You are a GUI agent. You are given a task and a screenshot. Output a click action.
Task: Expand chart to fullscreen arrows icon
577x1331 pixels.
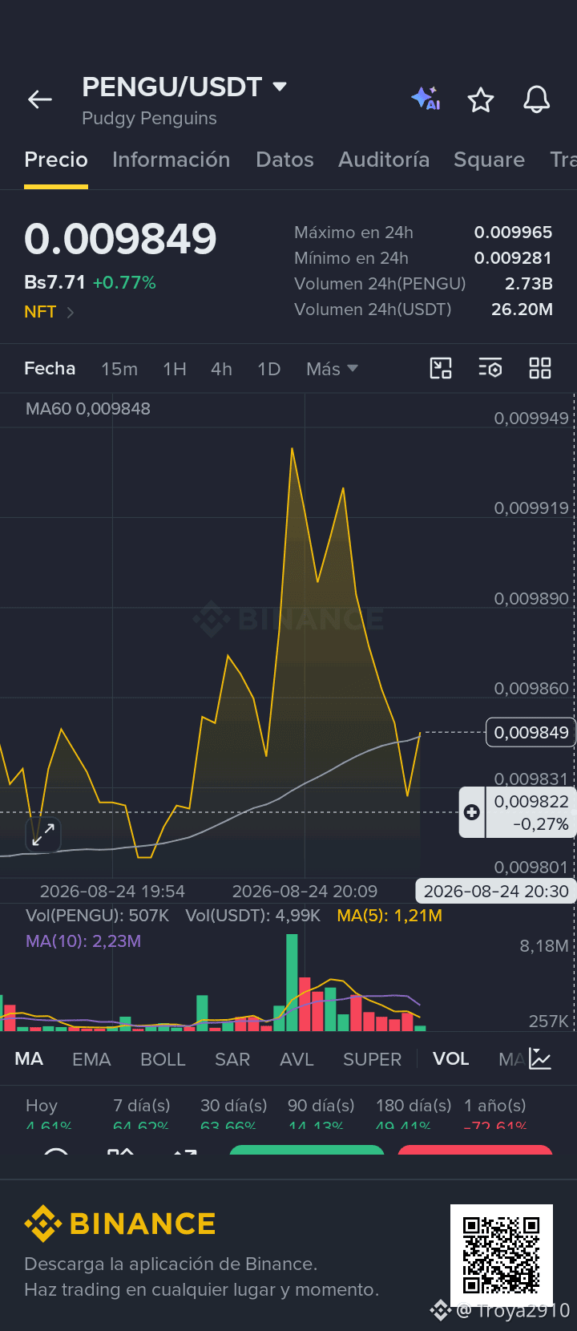(x=43, y=834)
